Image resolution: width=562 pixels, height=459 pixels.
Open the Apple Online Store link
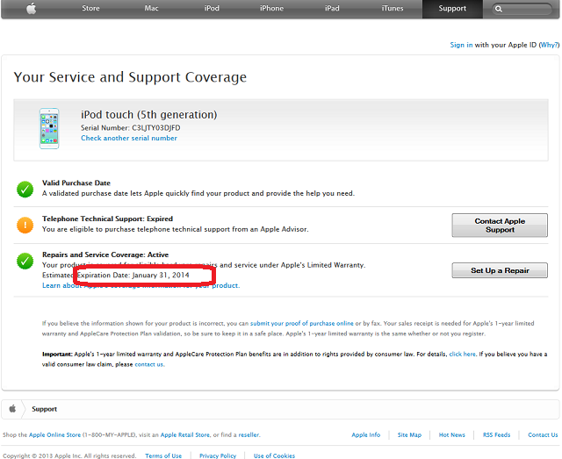click(54, 435)
